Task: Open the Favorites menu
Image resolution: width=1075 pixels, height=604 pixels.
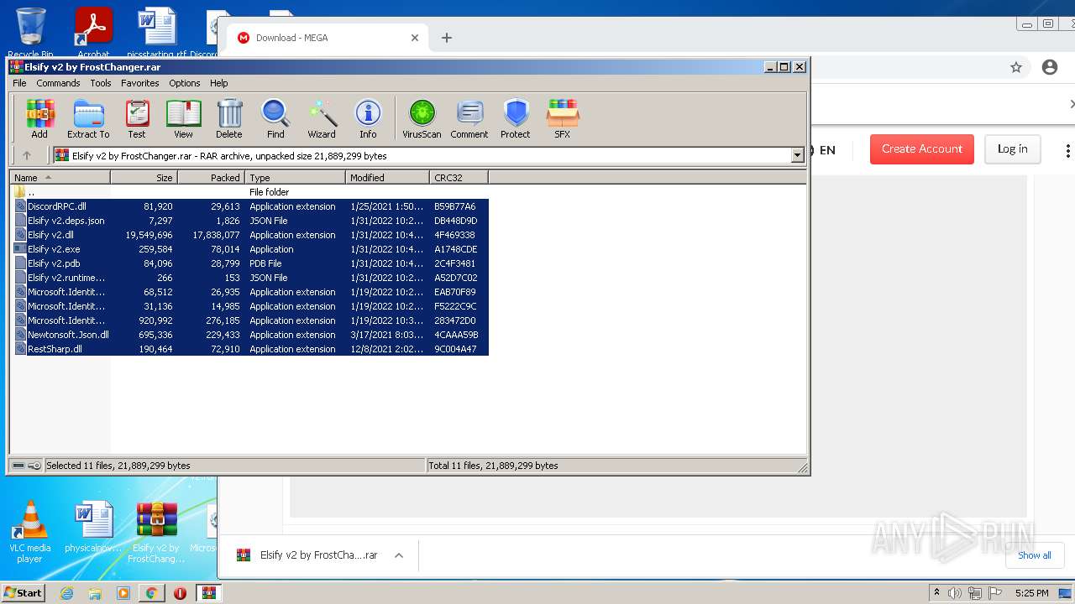Action: pyautogui.click(x=140, y=83)
